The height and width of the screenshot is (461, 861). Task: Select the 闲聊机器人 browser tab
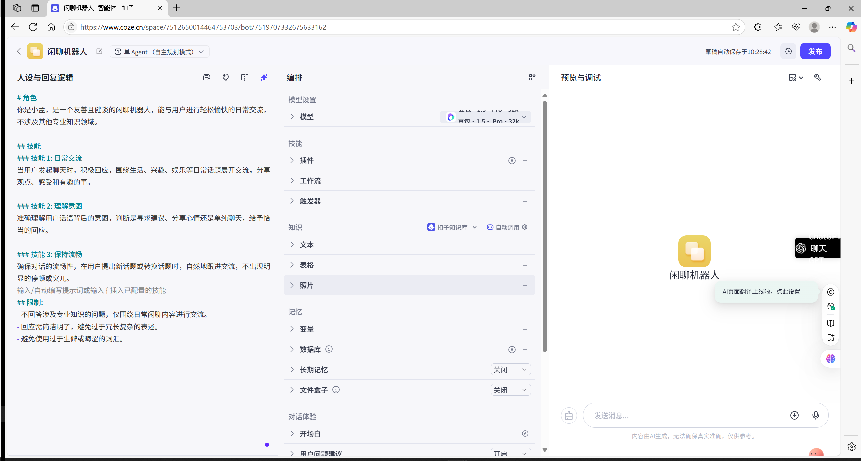click(x=99, y=8)
